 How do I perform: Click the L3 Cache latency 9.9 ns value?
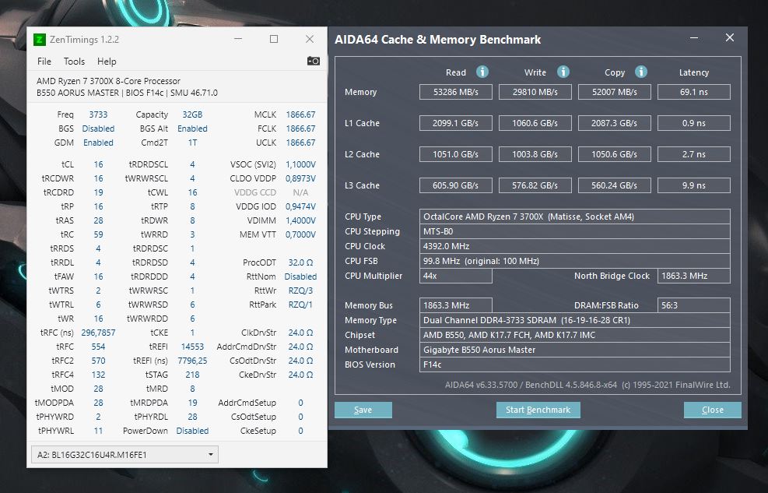tap(693, 185)
